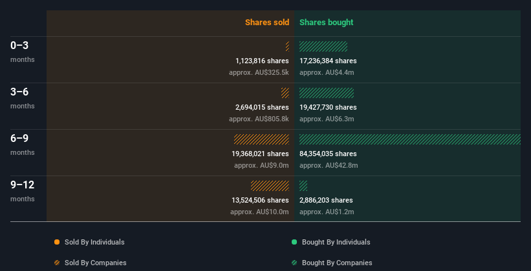Click the approx. AU$1.2m amount
Screen dimensions: 531x271
tap(327, 212)
